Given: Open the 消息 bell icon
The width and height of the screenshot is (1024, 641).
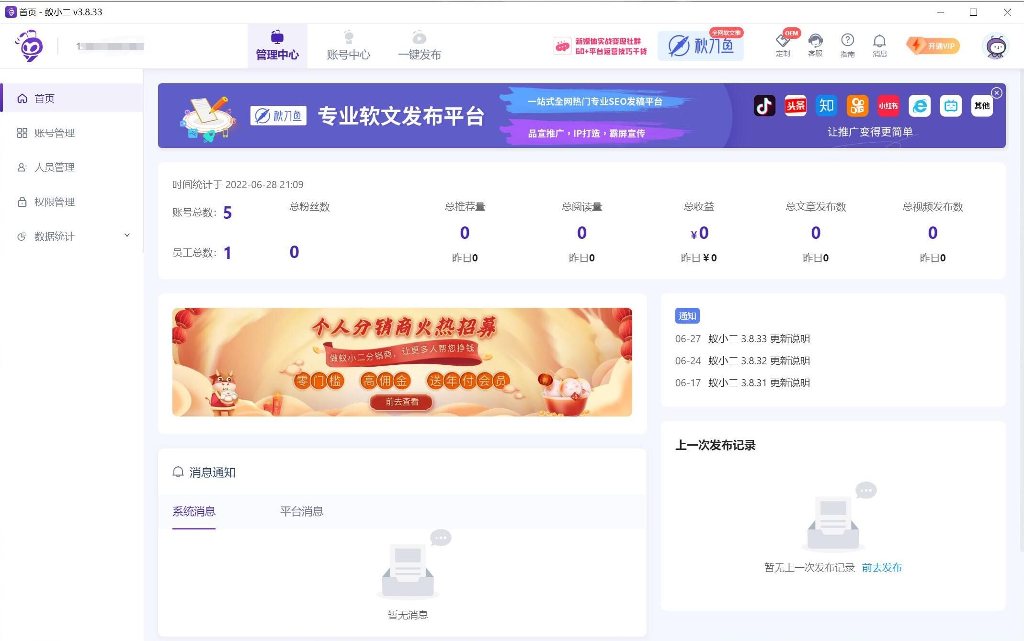Looking at the screenshot, I should (880, 45).
